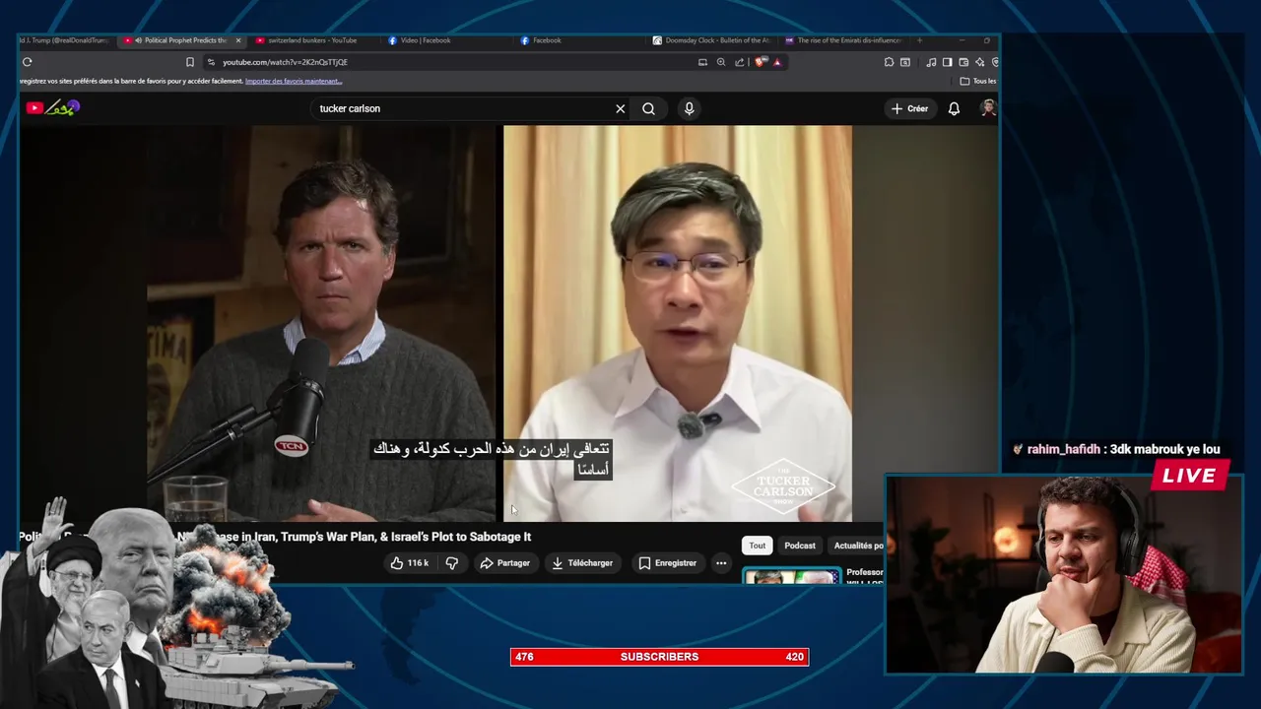Click the Créer create button
This screenshot has height=709, width=1261.
pyautogui.click(x=909, y=108)
